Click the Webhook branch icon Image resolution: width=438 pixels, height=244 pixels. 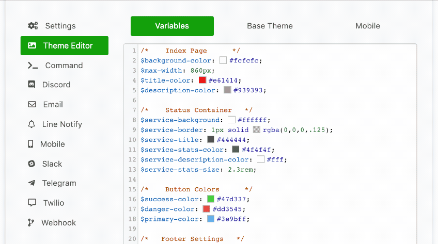pyautogui.click(x=31, y=222)
